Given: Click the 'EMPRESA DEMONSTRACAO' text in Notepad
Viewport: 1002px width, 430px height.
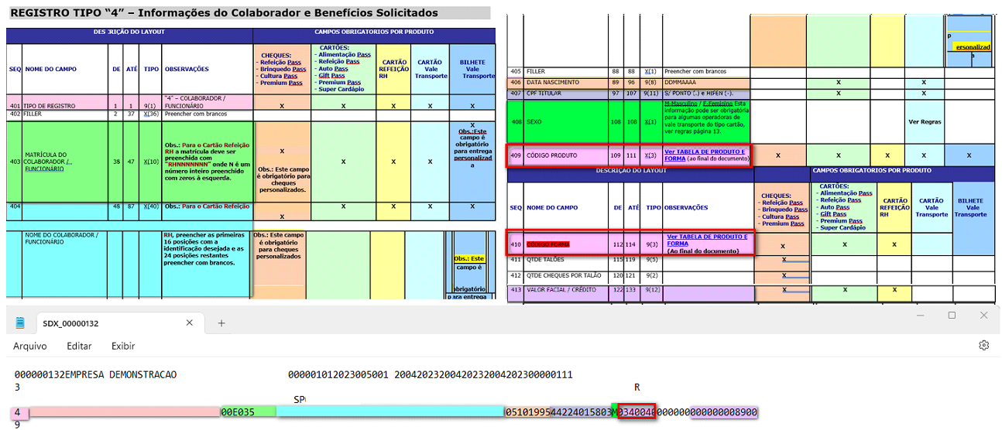Looking at the screenshot, I should click(x=120, y=374).
